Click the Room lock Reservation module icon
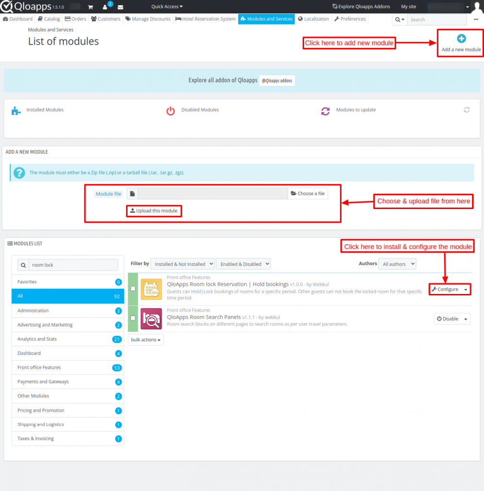The image size is (484, 491). click(151, 289)
